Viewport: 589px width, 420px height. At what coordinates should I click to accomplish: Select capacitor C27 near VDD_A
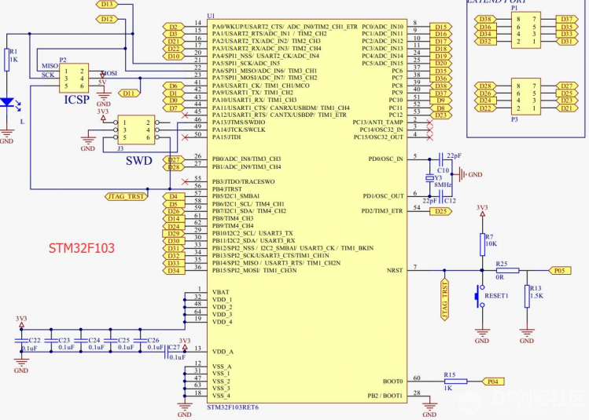167,352
